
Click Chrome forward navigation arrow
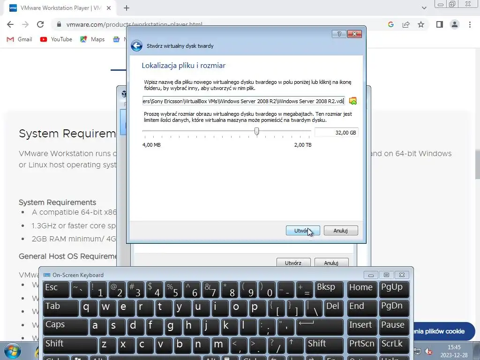[x=25, y=24]
